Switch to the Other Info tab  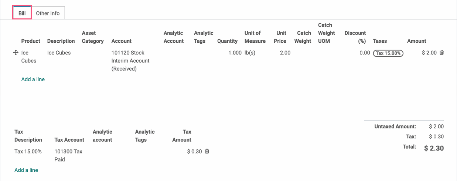(48, 13)
